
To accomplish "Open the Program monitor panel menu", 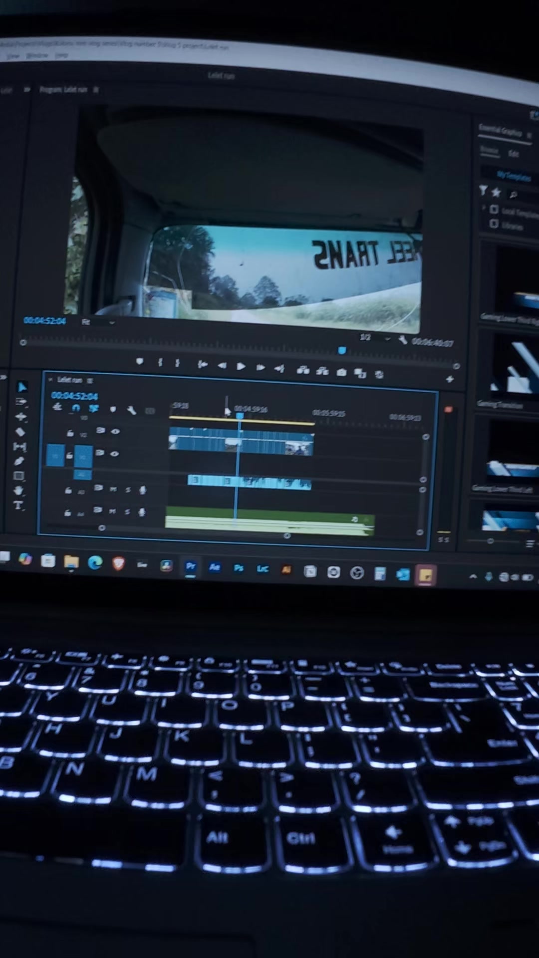I will coord(96,90).
